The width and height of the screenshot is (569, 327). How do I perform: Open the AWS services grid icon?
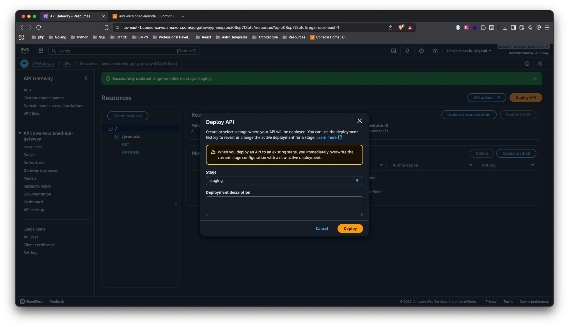(41, 51)
